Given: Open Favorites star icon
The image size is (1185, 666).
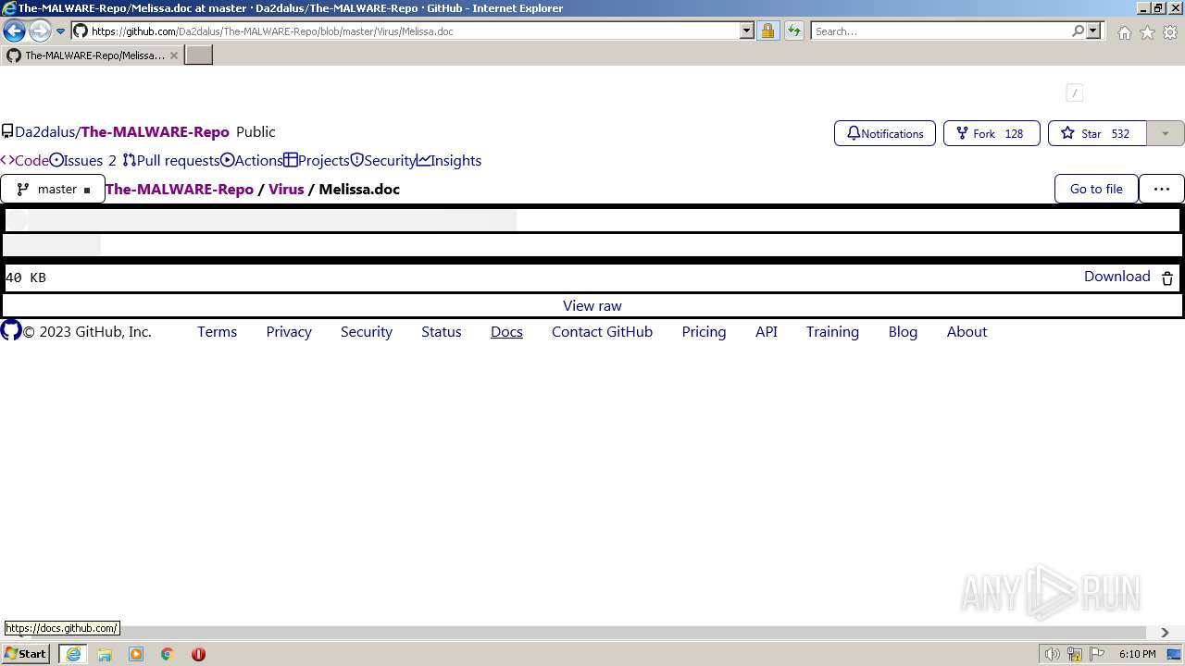Looking at the screenshot, I should (1147, 32).
